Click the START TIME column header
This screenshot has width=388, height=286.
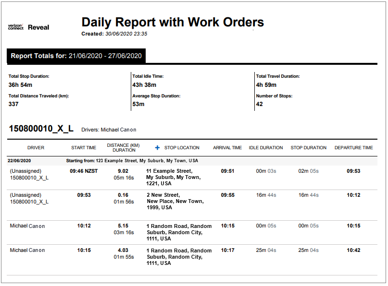[84, 148]
